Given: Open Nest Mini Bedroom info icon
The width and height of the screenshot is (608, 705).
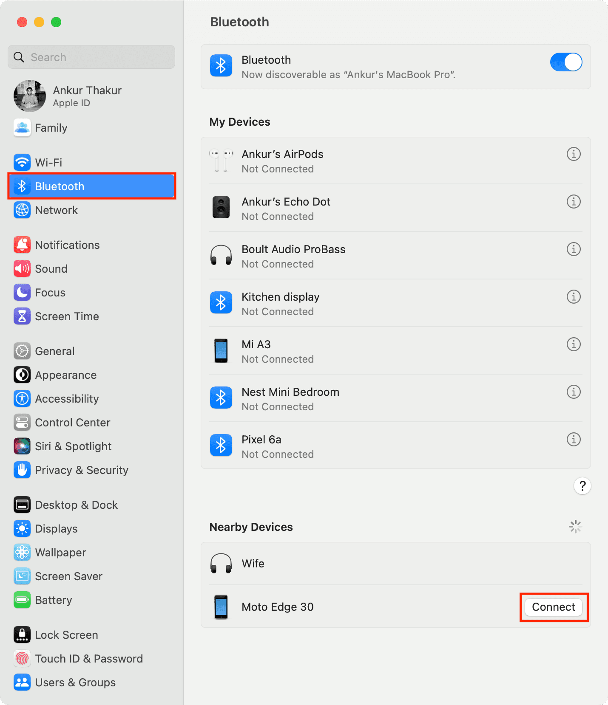Looking at the screenshot, I should (x=574, y=392).
